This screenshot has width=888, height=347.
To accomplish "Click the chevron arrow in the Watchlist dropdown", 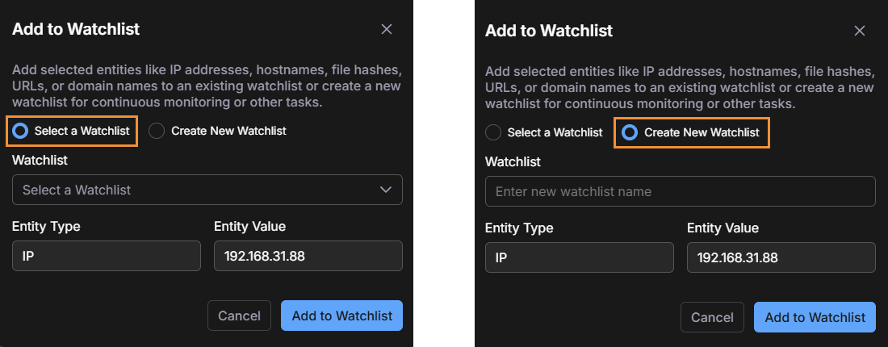I will pyautogui.click(x=385, y=190).
